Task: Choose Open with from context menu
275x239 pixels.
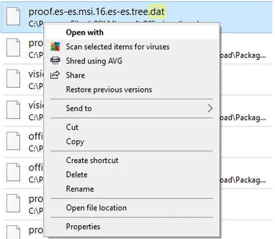Action: (x=85, y=32)
